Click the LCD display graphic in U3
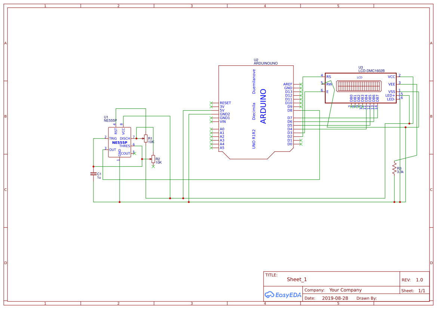 click(x=358, y=86)
